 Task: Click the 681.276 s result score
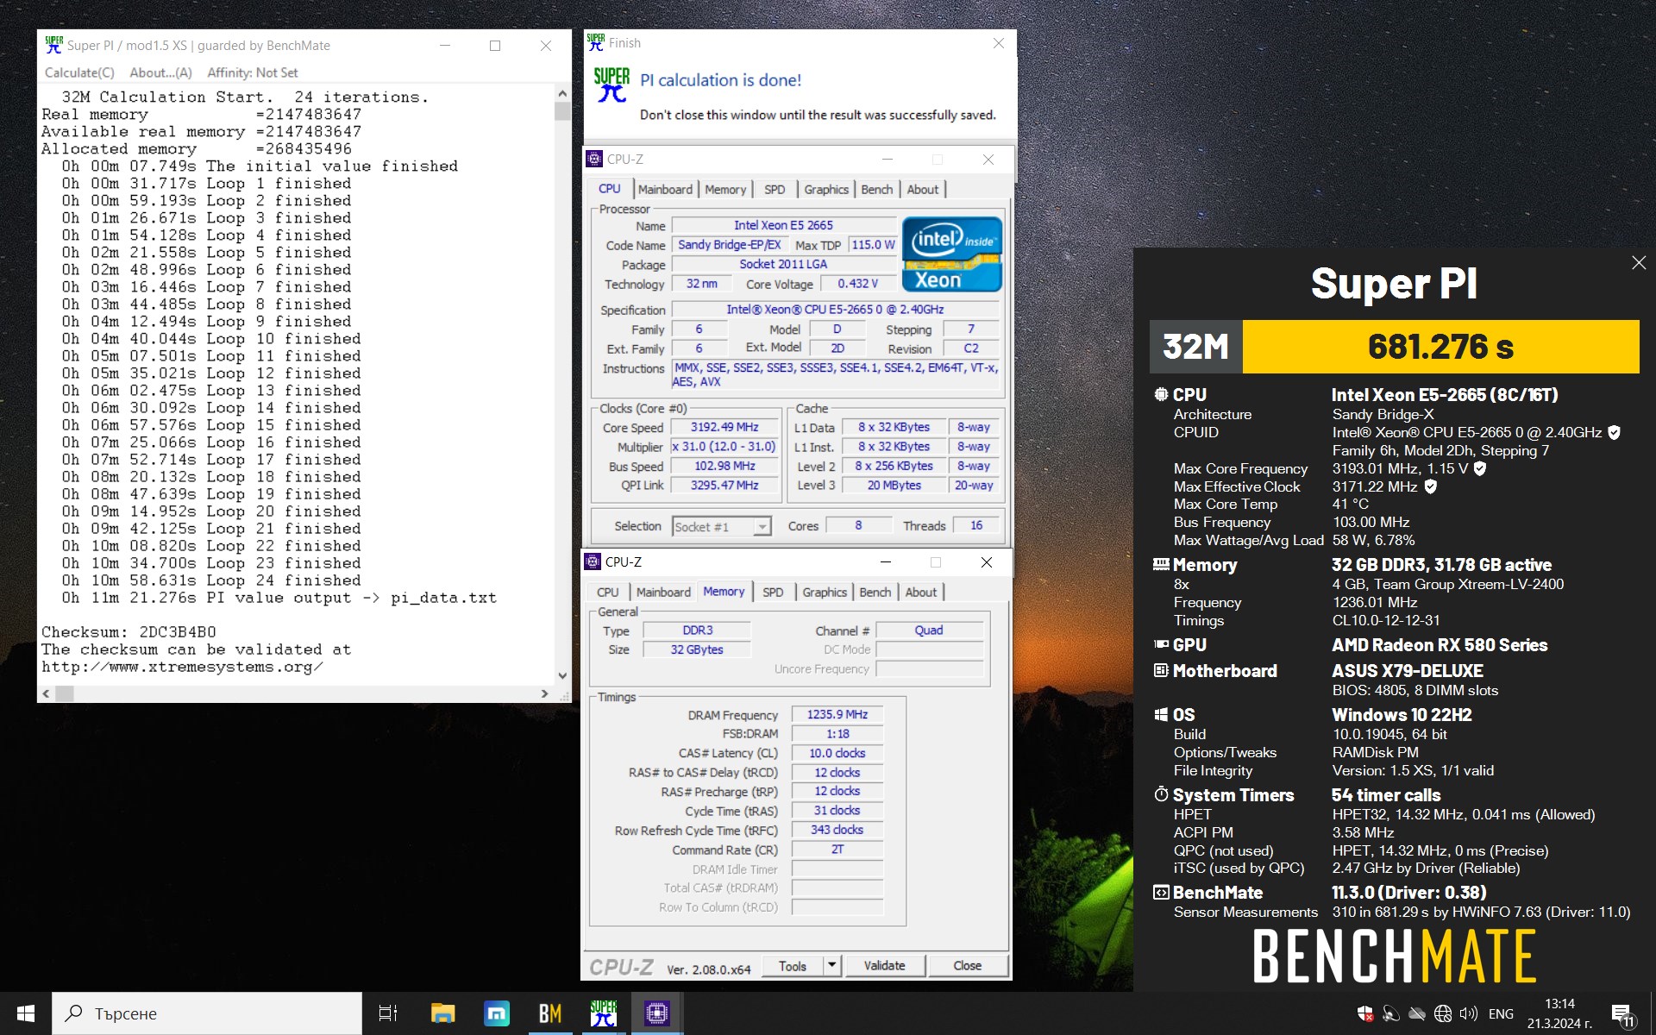[1440, 347]
